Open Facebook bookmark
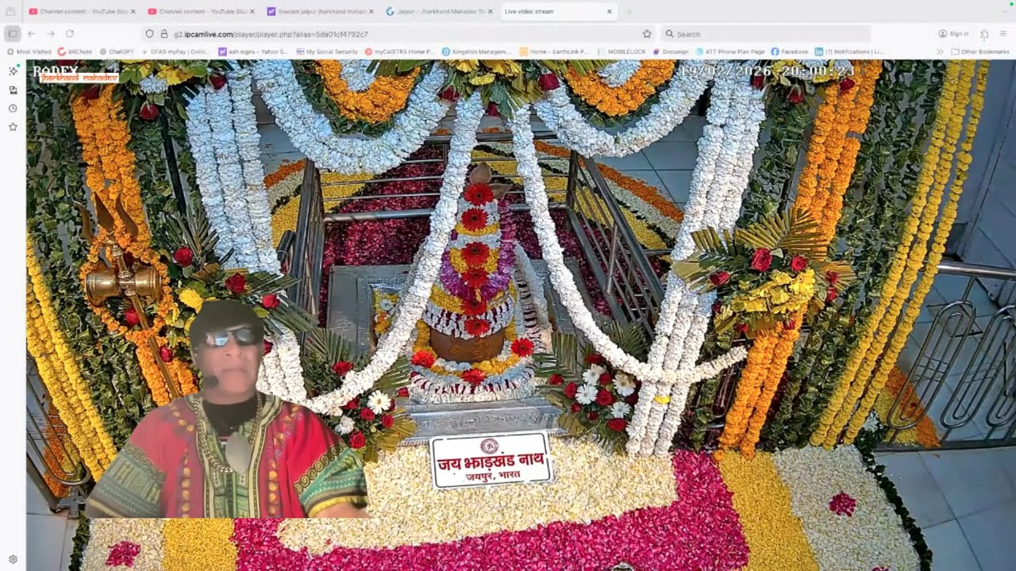 (x=790, y=52)
